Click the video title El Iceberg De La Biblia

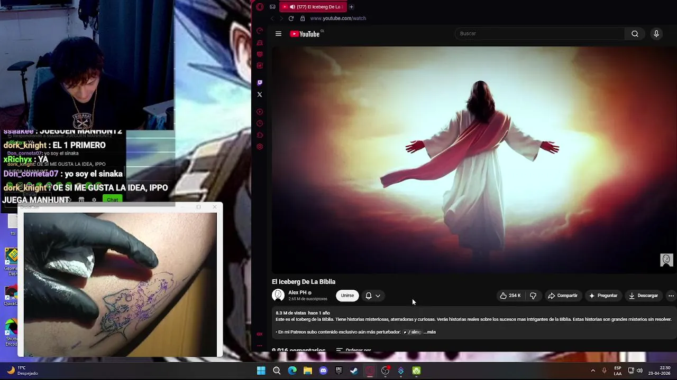[304, 282]
